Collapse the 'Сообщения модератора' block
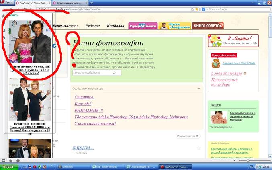 tap(198, 88)
